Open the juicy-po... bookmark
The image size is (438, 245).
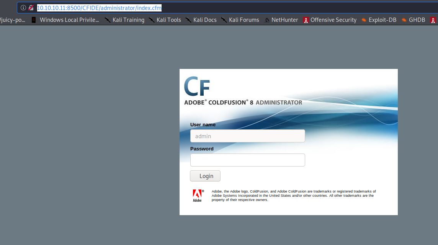[13, 20]
